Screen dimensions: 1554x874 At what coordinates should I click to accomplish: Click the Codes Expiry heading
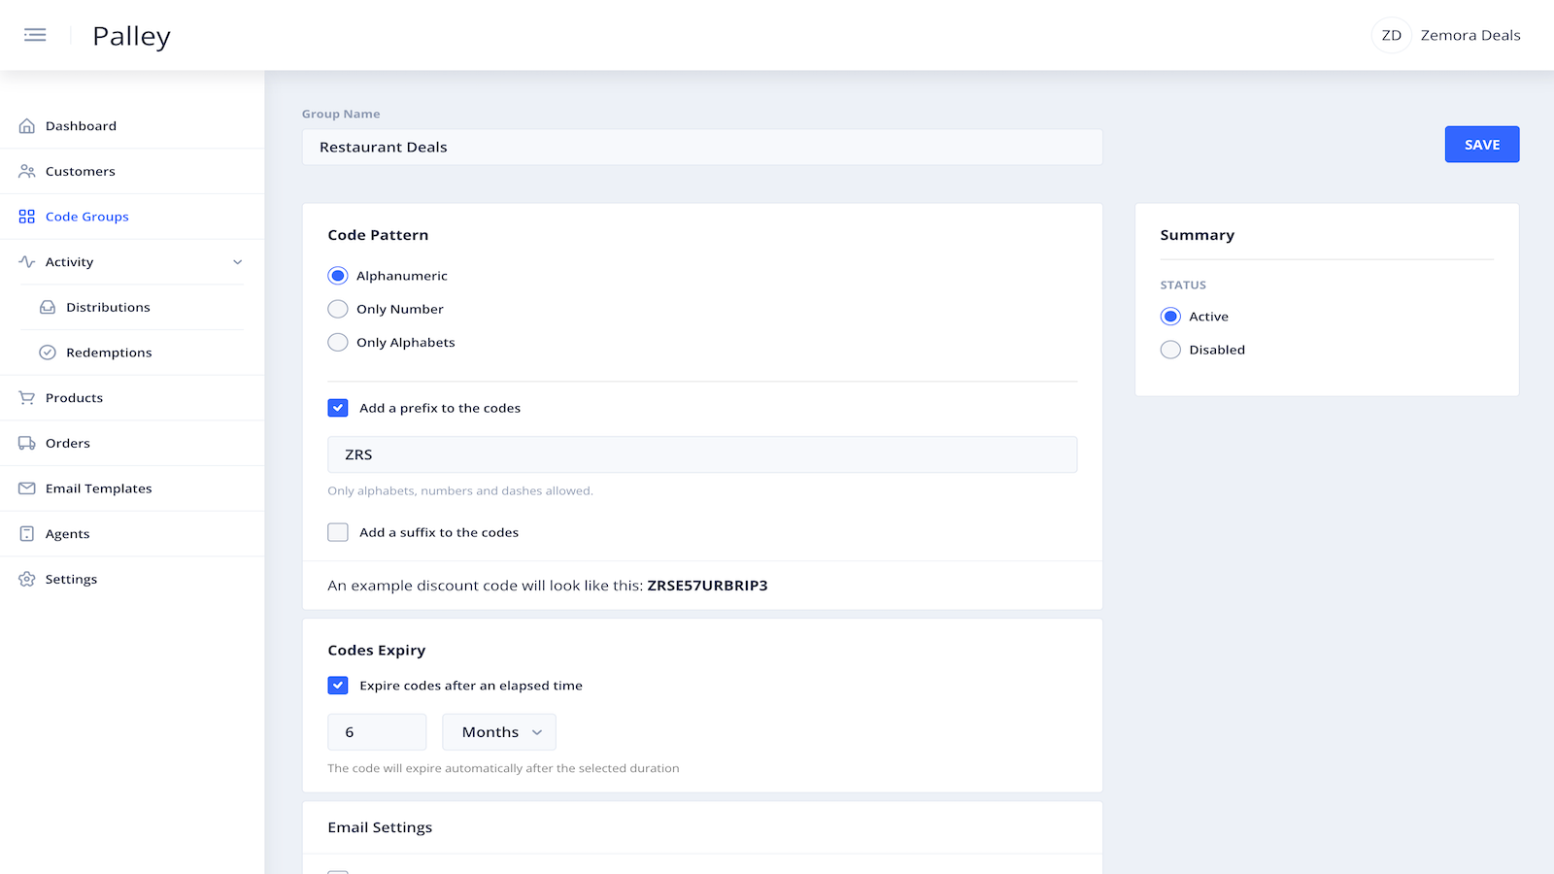(377, 651)
